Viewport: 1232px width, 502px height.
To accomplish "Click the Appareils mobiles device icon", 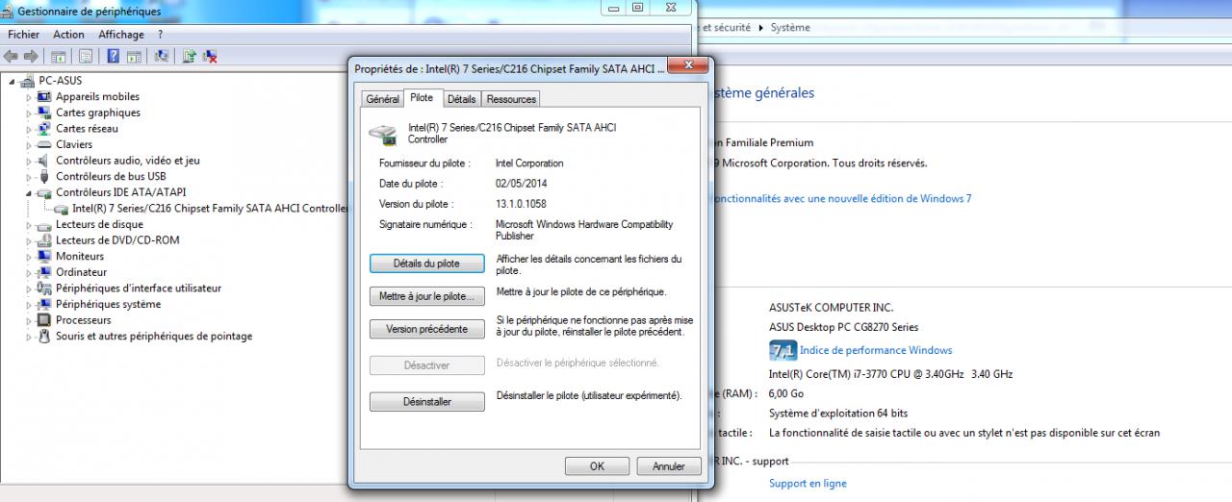I will (x=44, y=97).
